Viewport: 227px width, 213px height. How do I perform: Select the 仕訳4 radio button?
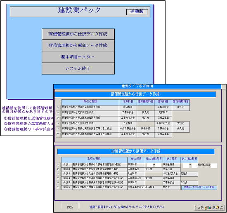click(x=58, y=178)
